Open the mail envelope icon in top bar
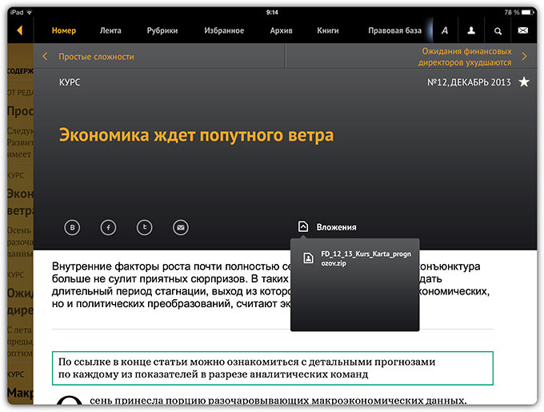Screen dimensions: 544x412 (523, 31)
